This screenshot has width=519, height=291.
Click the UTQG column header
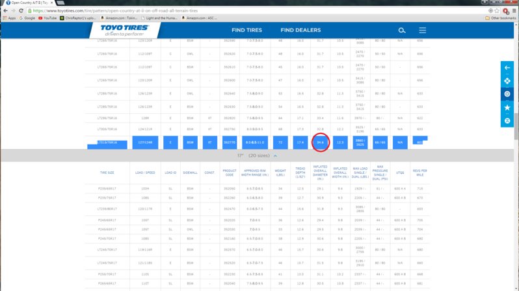click(400, 173)
